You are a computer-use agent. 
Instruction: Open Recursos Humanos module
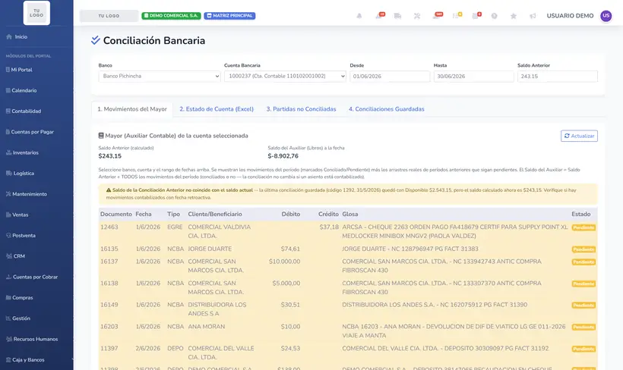click(32, 339)
